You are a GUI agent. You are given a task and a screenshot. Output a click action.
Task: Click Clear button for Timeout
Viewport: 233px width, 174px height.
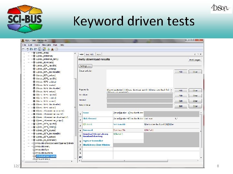(195, 101)
